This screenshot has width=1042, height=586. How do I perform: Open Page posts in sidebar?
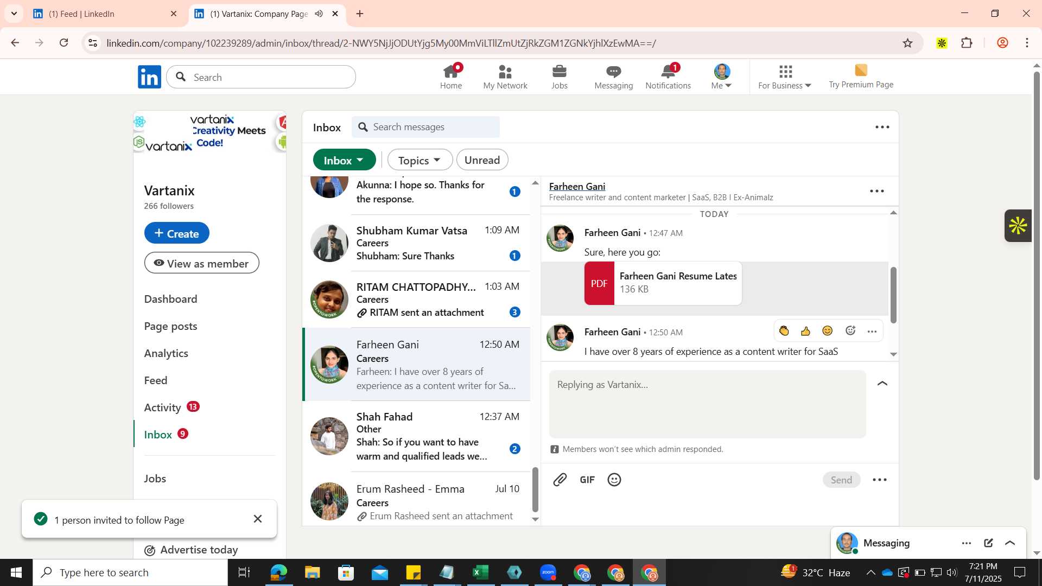(x=170, y=326)
